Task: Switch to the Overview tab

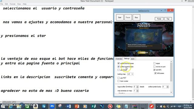Action: pyautogui.click(x=119, y=59)
